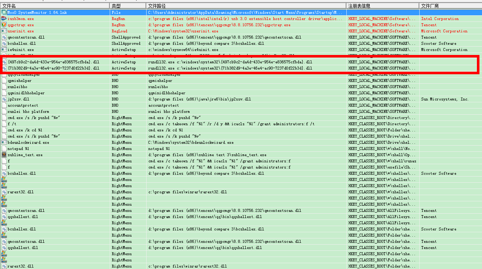482x269 pixels.
Task: Click the HKEY_CLASSES_ROOT\exefile registry cell
Action: 382,167
